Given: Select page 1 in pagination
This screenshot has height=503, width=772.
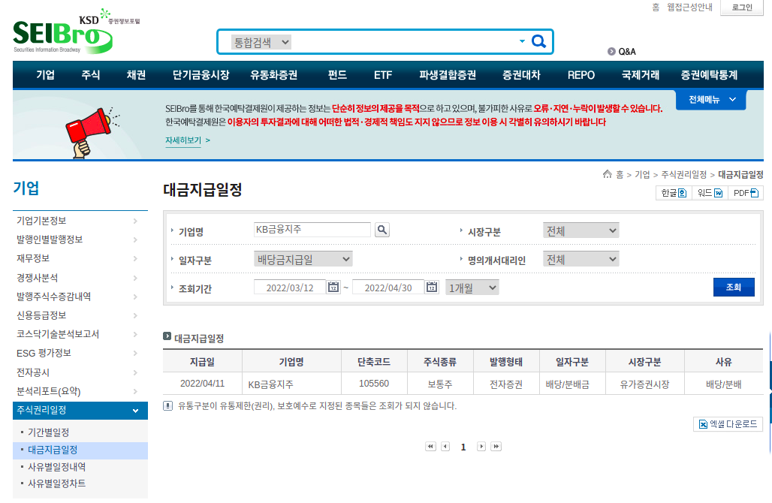Looking at the screenshot, I should (x=463, y=447).
